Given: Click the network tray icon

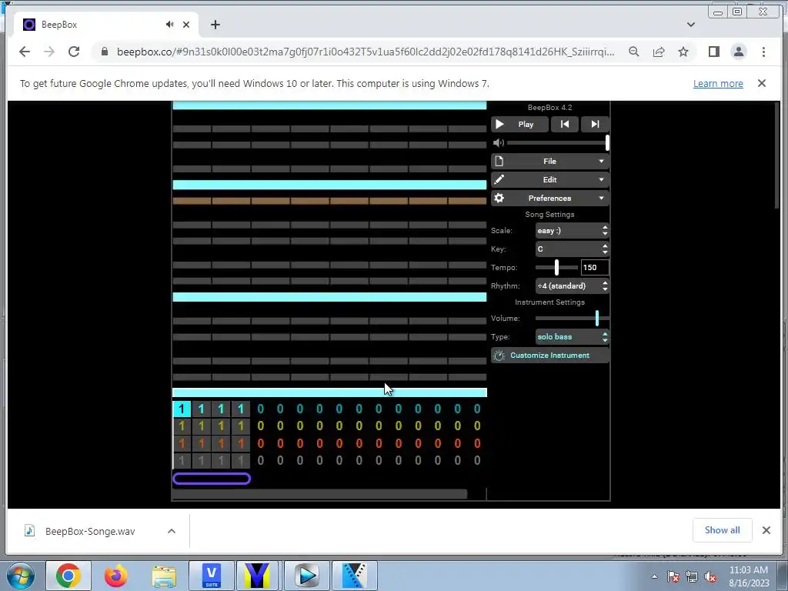Looking at the screenshot, I should [692, 576].
